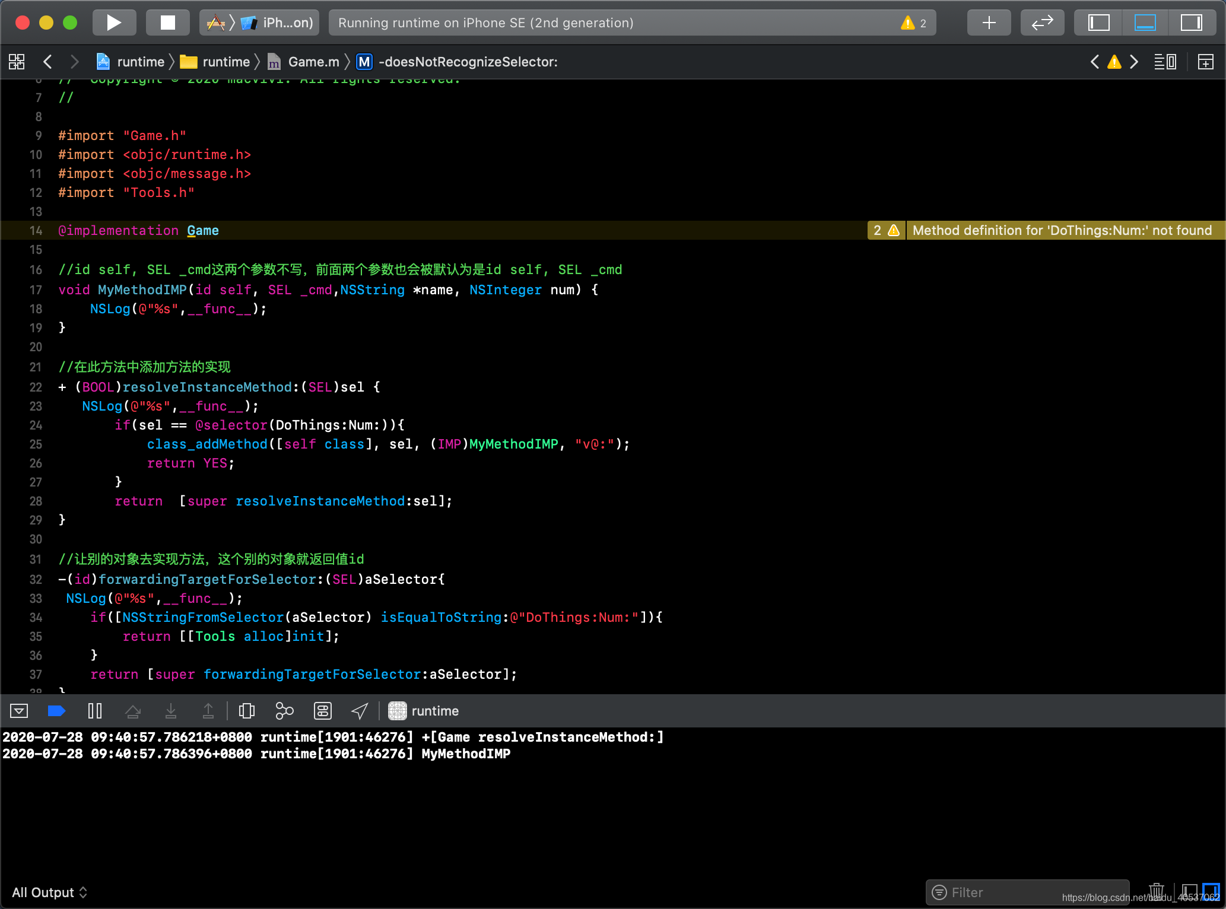Click the warning count in activity bar
This screenshot has width=1226, height=909.
pos(913,23)
